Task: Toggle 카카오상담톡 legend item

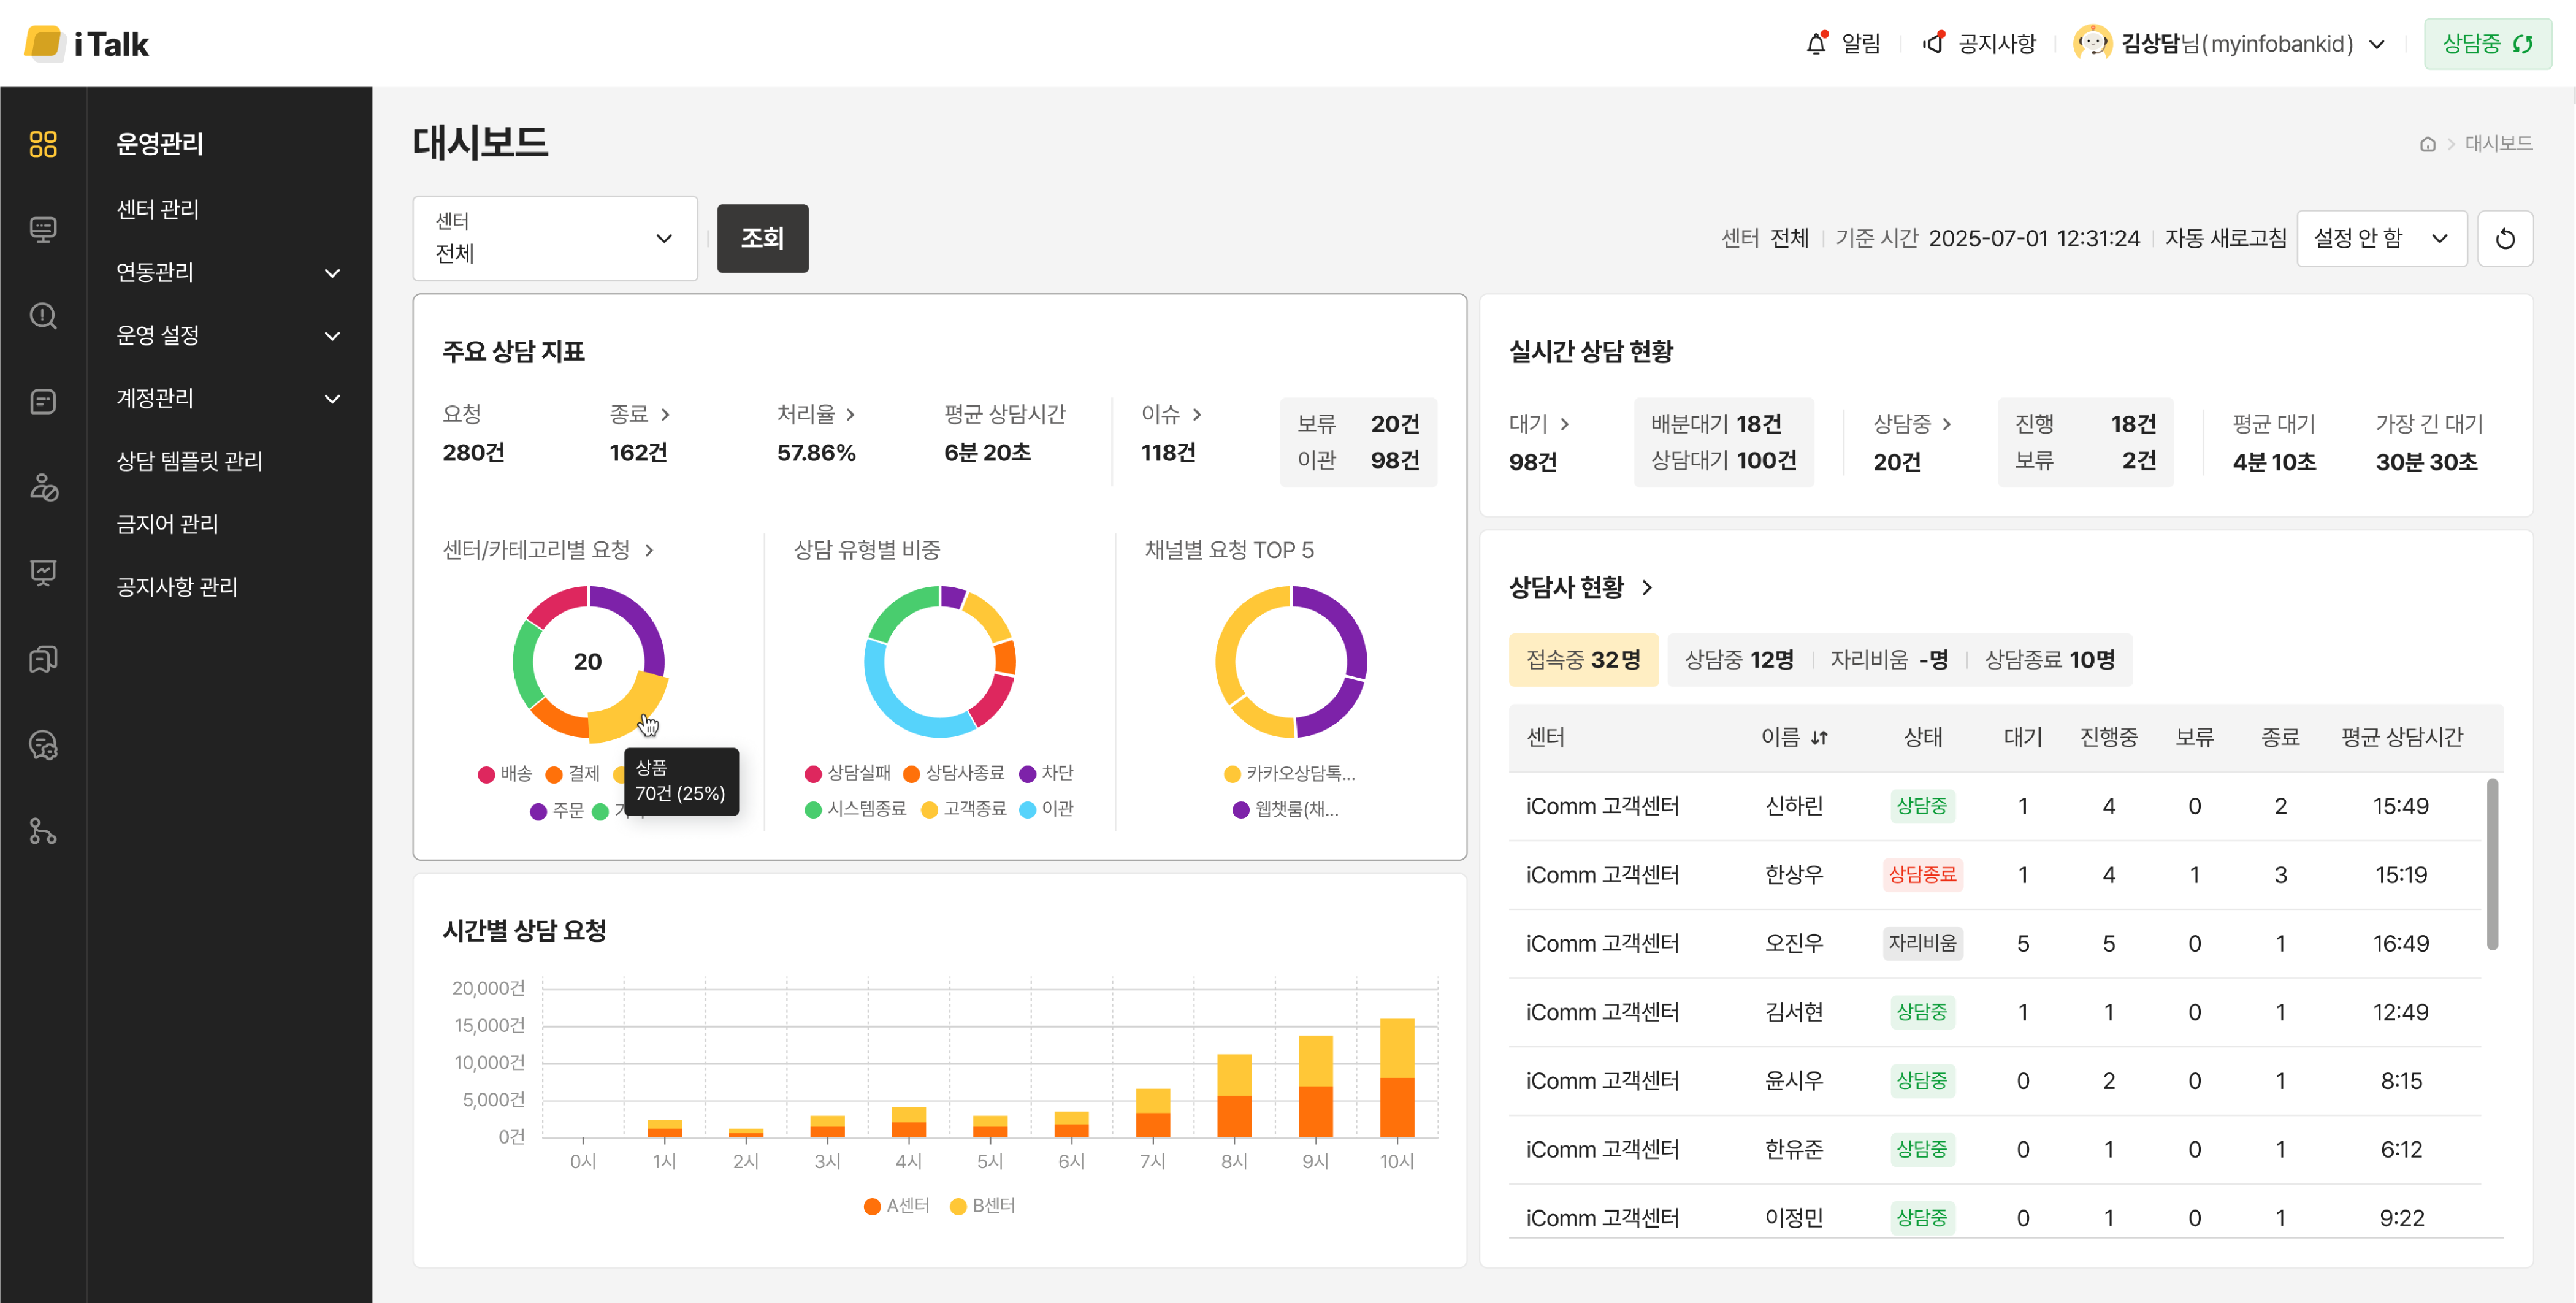Action: coord(1290,774)
